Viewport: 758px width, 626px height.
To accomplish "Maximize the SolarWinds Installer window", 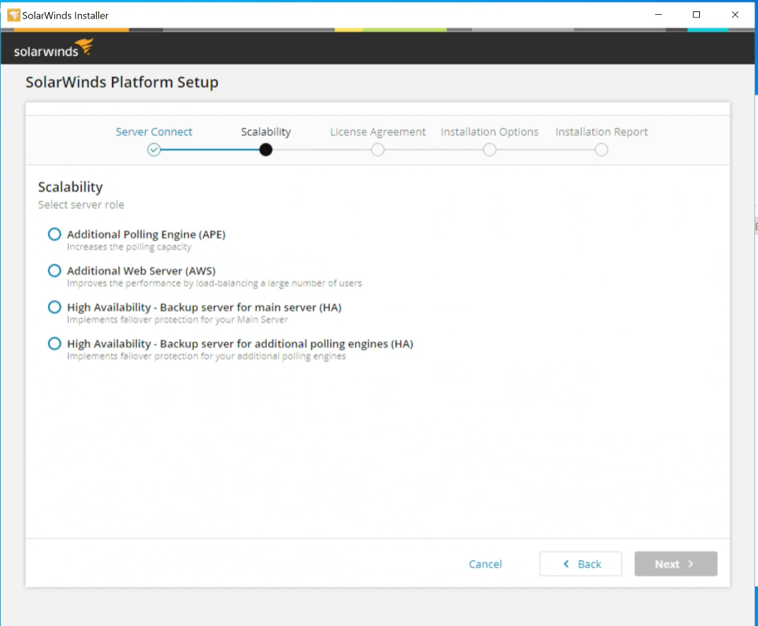I will point(696,14).
